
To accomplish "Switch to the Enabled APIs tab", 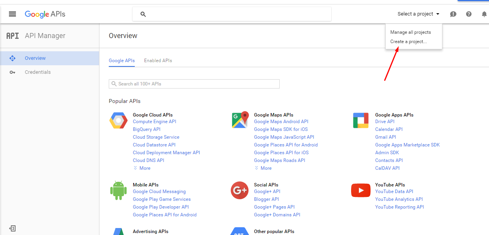I will pos(158,61).
